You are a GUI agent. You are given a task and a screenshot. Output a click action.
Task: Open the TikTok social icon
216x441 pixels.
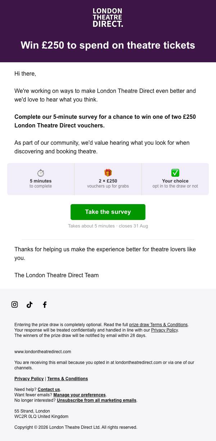(30, 305)
